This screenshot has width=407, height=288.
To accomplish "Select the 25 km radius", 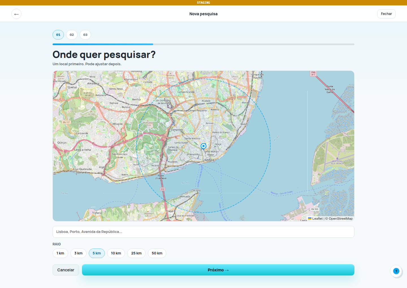I will point(136,253).
